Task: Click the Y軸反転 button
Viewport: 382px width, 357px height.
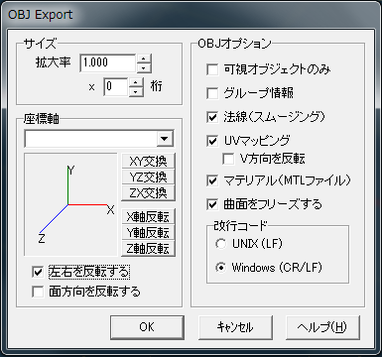Action: pos(148,232)
